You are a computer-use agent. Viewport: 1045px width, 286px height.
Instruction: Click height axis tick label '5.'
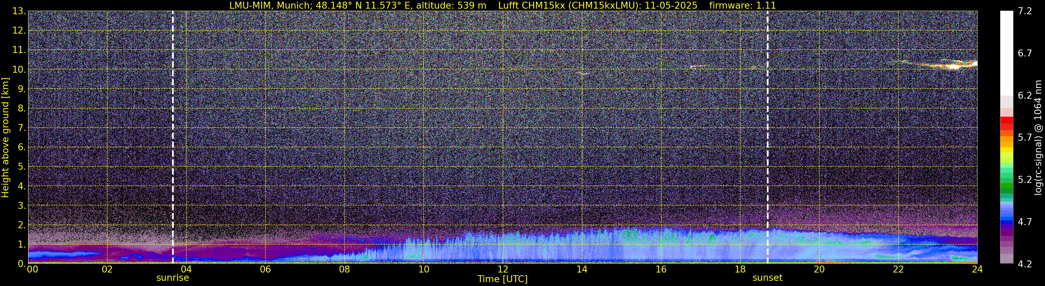22,167
